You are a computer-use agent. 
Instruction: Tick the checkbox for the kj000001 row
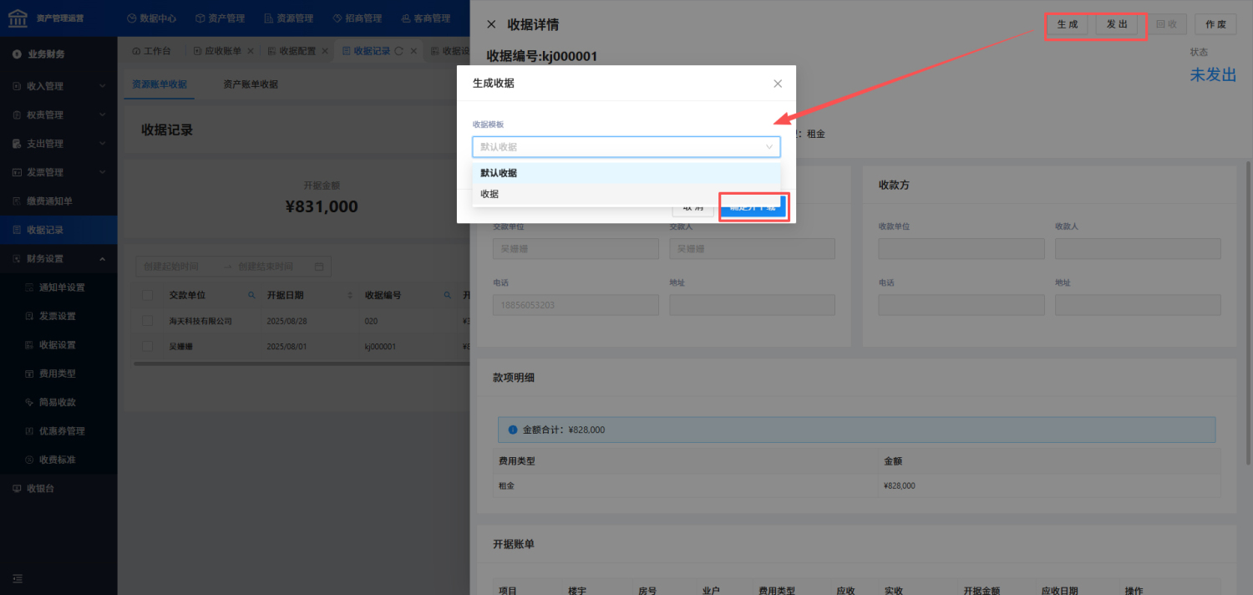pos(148,346)
